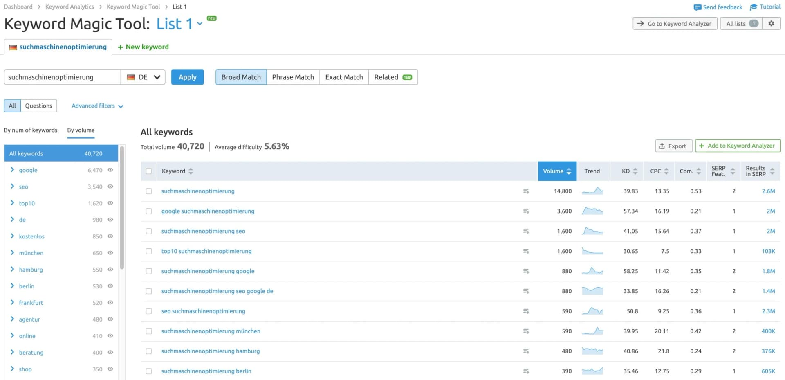Click inside the keyword search input field

pyautogui.click(x=61, y=77)
